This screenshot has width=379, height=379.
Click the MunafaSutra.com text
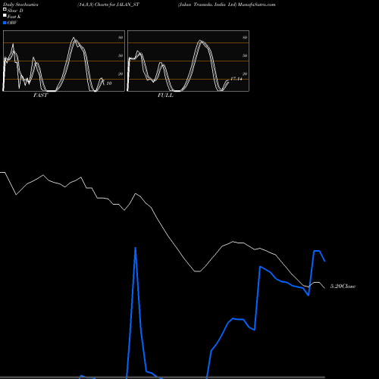click(x=257, y=5)
